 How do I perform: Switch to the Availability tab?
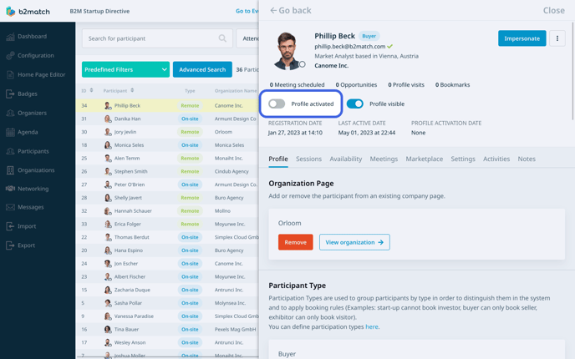(345, 159)
